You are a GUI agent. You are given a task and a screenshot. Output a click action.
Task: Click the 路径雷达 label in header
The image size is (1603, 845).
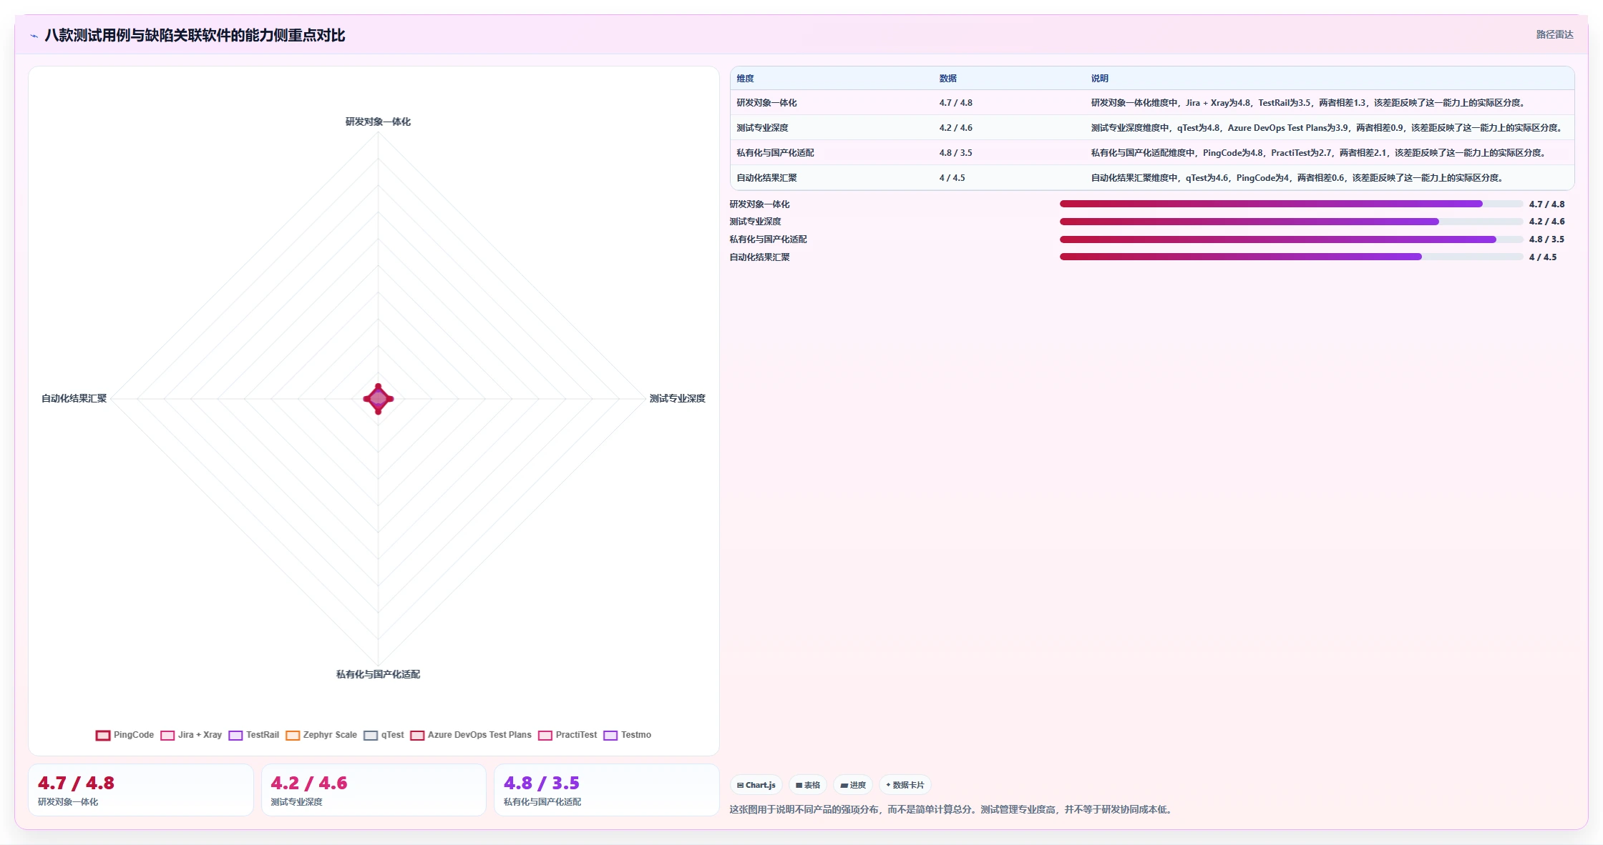(1554, 34)
